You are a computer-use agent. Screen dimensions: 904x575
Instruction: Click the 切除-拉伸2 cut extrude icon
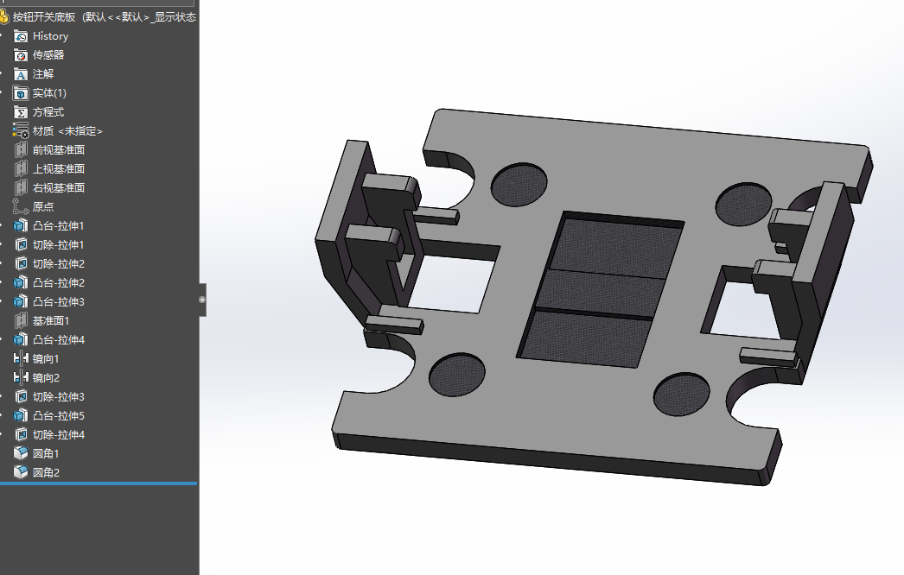point(21,264)
